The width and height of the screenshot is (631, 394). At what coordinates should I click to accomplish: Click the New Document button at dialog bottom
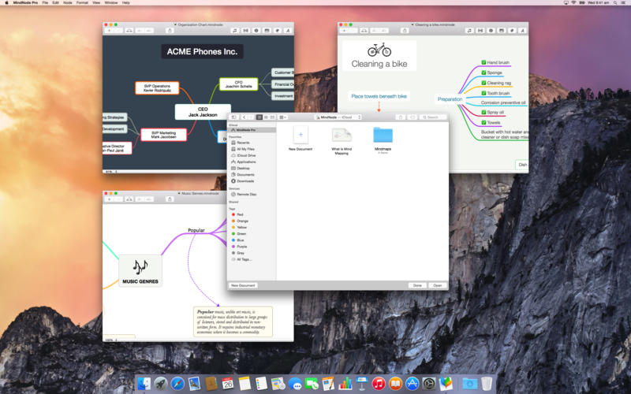pos(243,285)
